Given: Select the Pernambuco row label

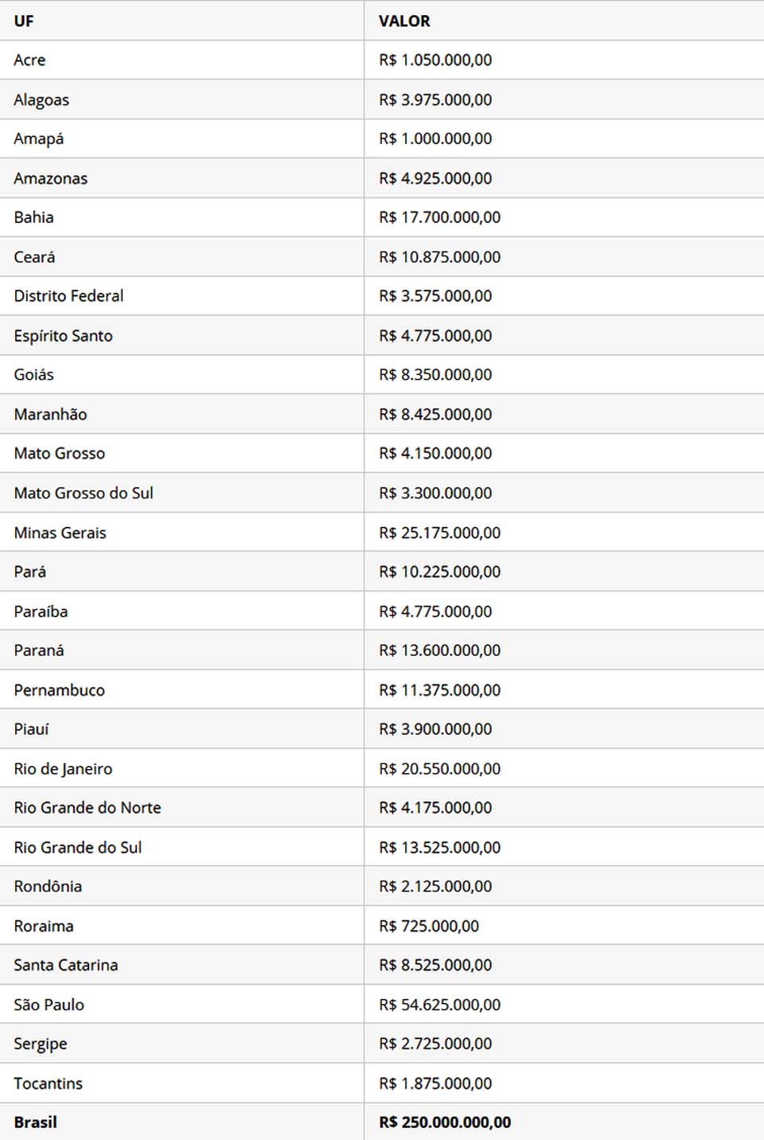Looking at the screenshot, I should click(59, 690).
